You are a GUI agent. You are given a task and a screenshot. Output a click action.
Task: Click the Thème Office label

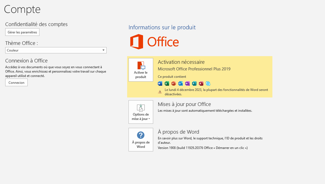(22, 43)
